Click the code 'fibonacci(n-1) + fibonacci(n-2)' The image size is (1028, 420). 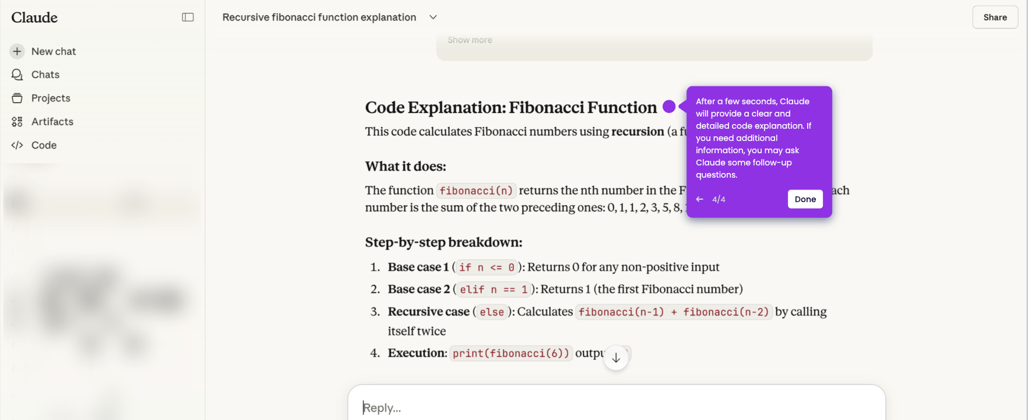coord(674,312)
